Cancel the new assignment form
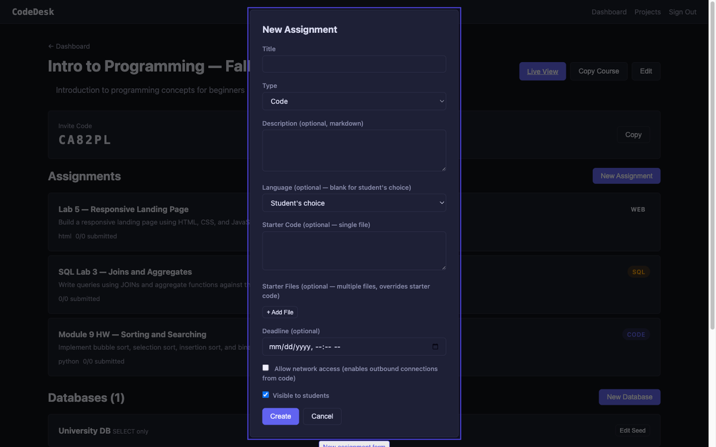Image resolution: width=716 pixels, height=447 pixels. [322, 417]
